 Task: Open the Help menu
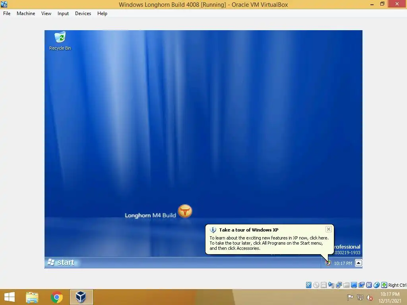tap(102, 14)
